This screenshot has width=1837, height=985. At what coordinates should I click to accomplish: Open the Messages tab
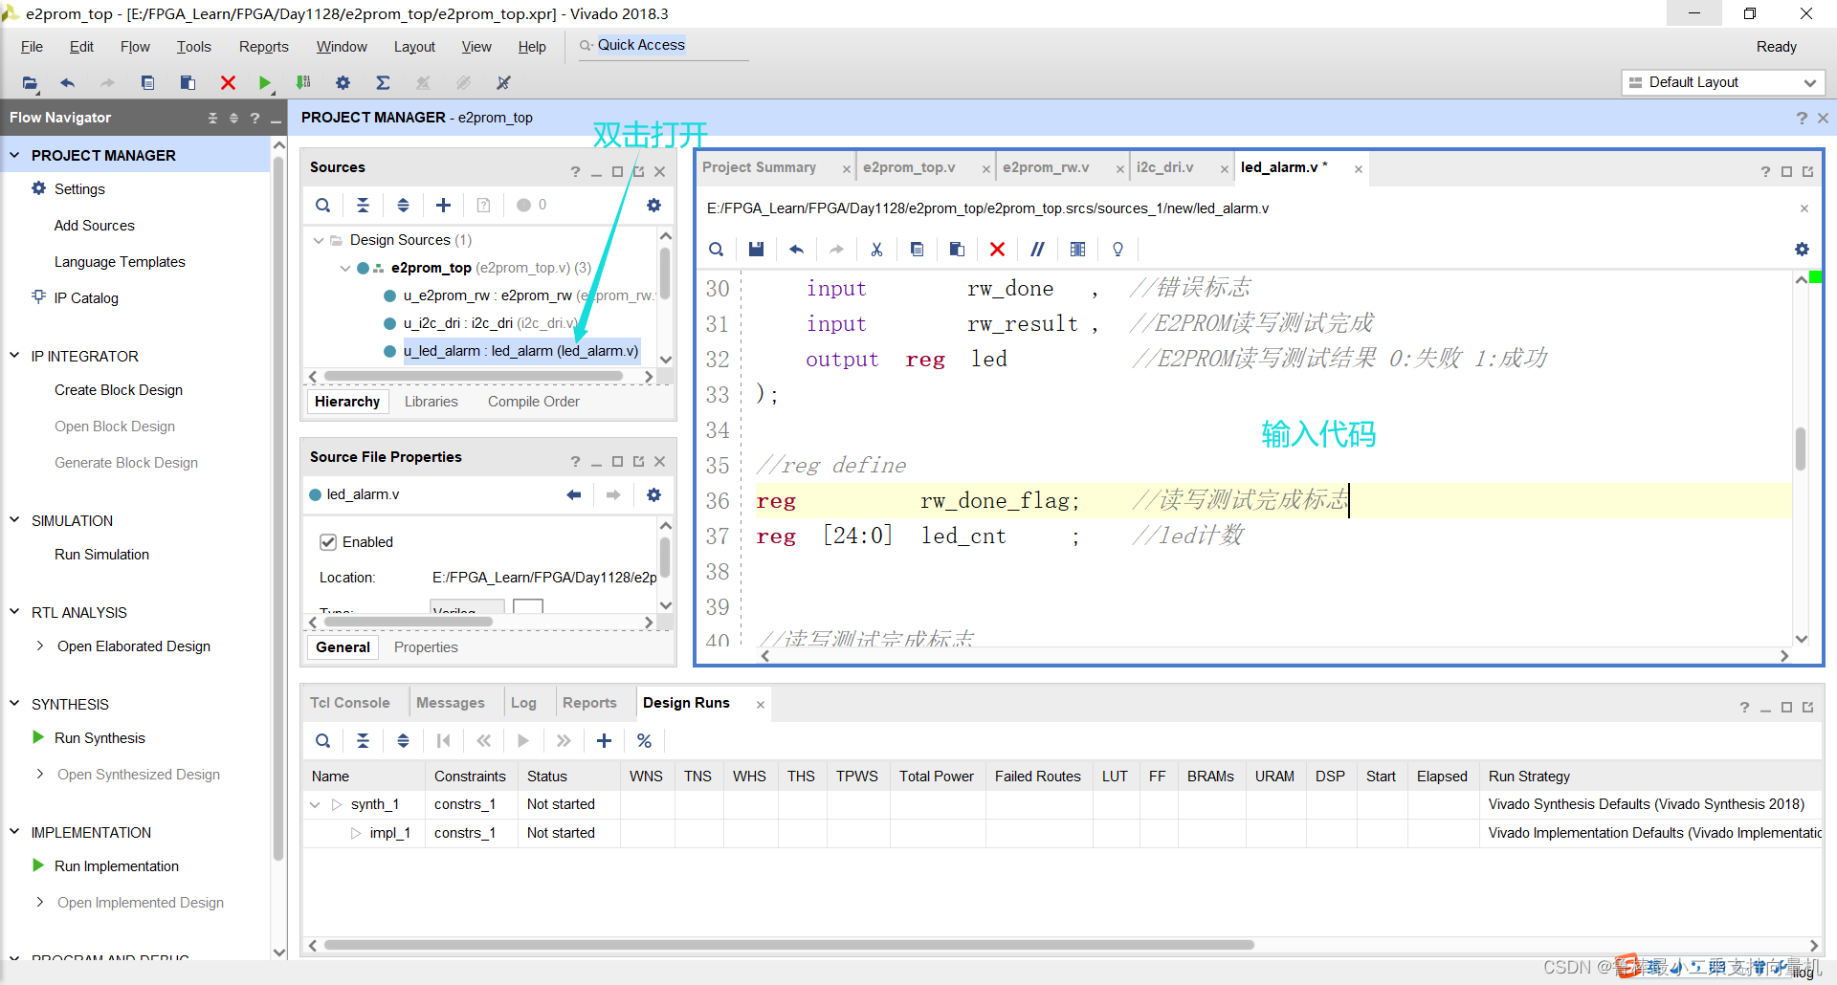click(450, 703)
